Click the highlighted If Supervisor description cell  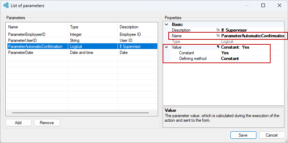pos(137,46)
